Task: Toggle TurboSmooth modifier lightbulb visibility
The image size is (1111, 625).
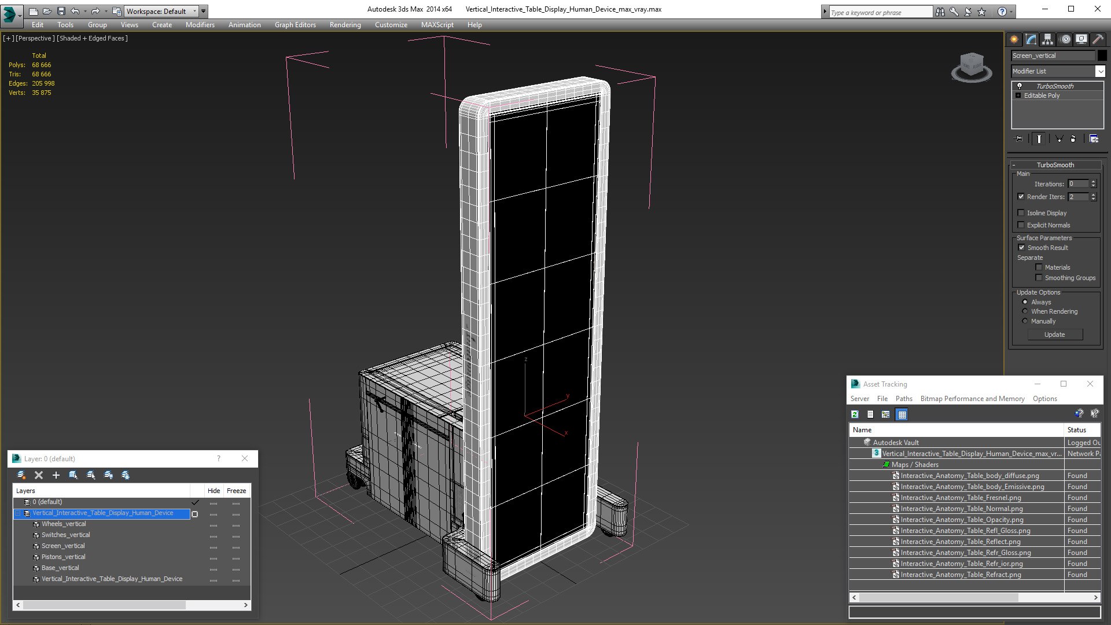Action: tap(1020, 86)
